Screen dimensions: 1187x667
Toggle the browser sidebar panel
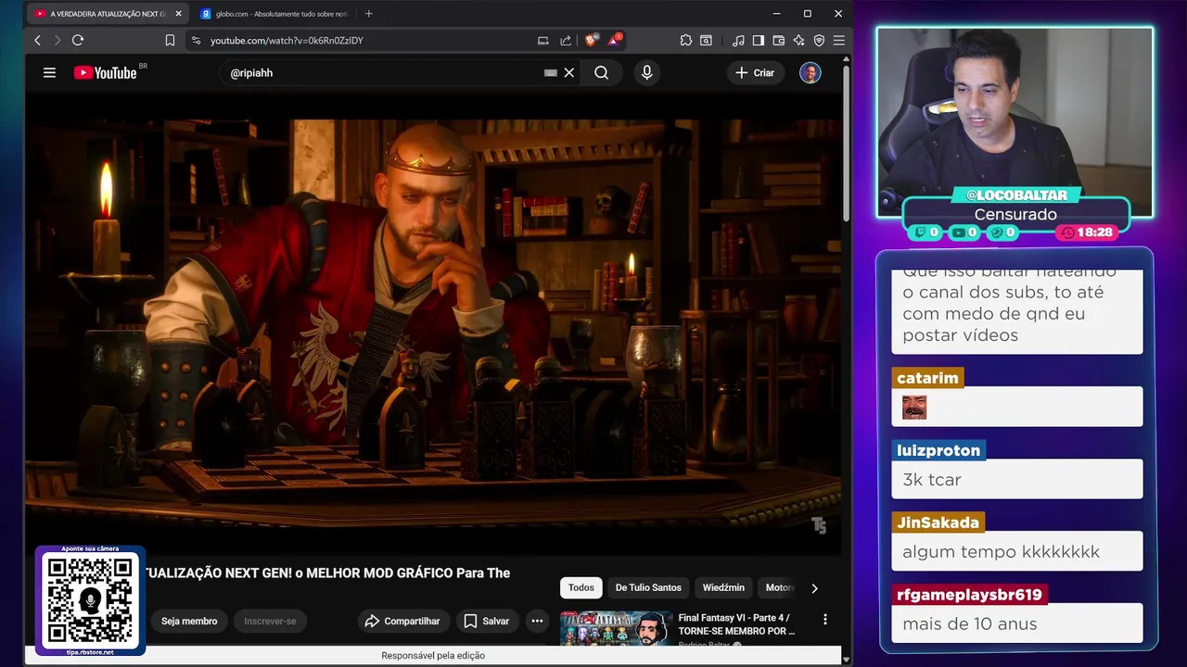759,41
